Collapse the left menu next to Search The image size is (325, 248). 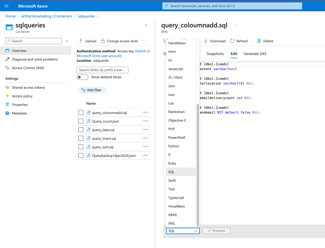67,41
